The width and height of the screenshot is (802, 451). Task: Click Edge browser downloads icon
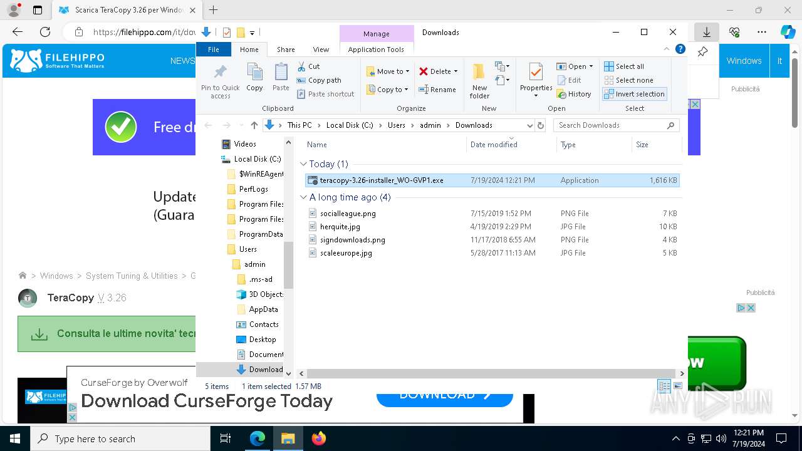[706, 32]
